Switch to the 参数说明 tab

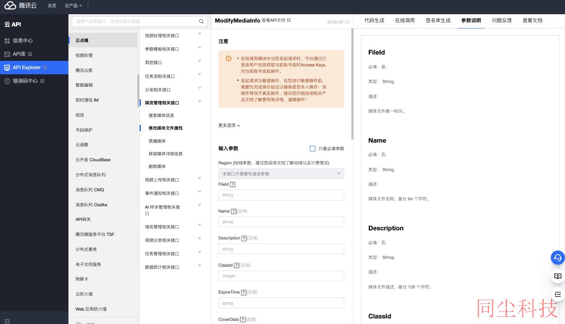tap(471, 20)
